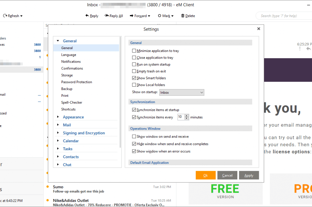Open Notifications settings page
The height and width of the screenshot is (207, 312).
point(71,62)
